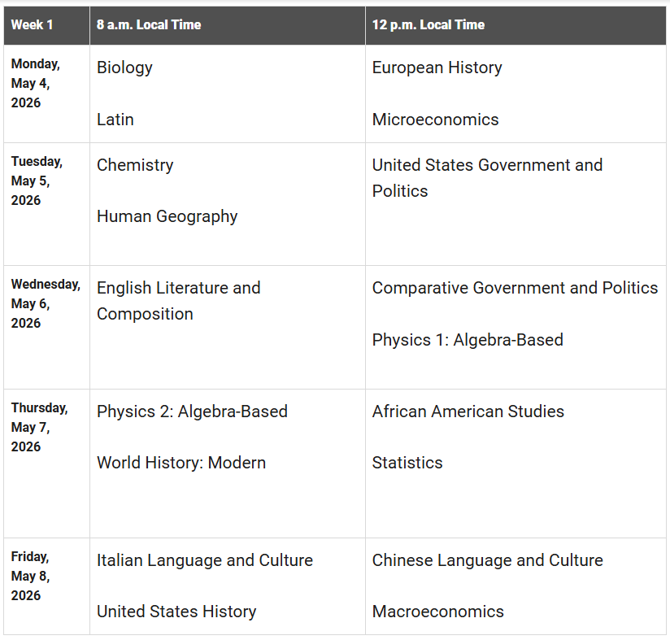Open the Statistics exam entry

tap(407, 463)
